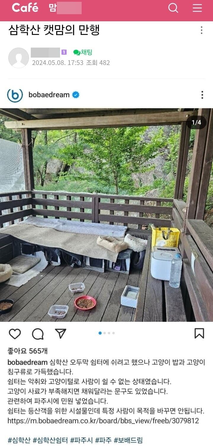Open the m.bobaedream.co.kr board link
This screenshot has width=213, height=447.
103,421
